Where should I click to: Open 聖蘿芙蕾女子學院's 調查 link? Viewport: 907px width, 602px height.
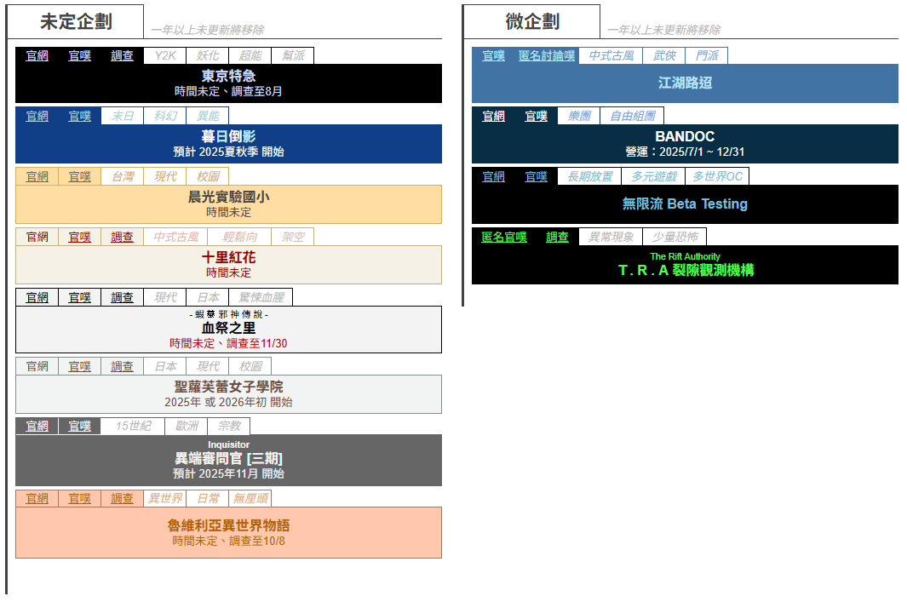(122, 367)
